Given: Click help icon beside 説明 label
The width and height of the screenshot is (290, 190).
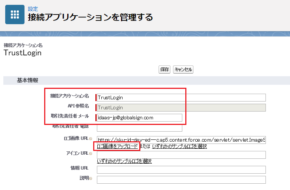Looking at the screenshot, I should click(91, 178).
